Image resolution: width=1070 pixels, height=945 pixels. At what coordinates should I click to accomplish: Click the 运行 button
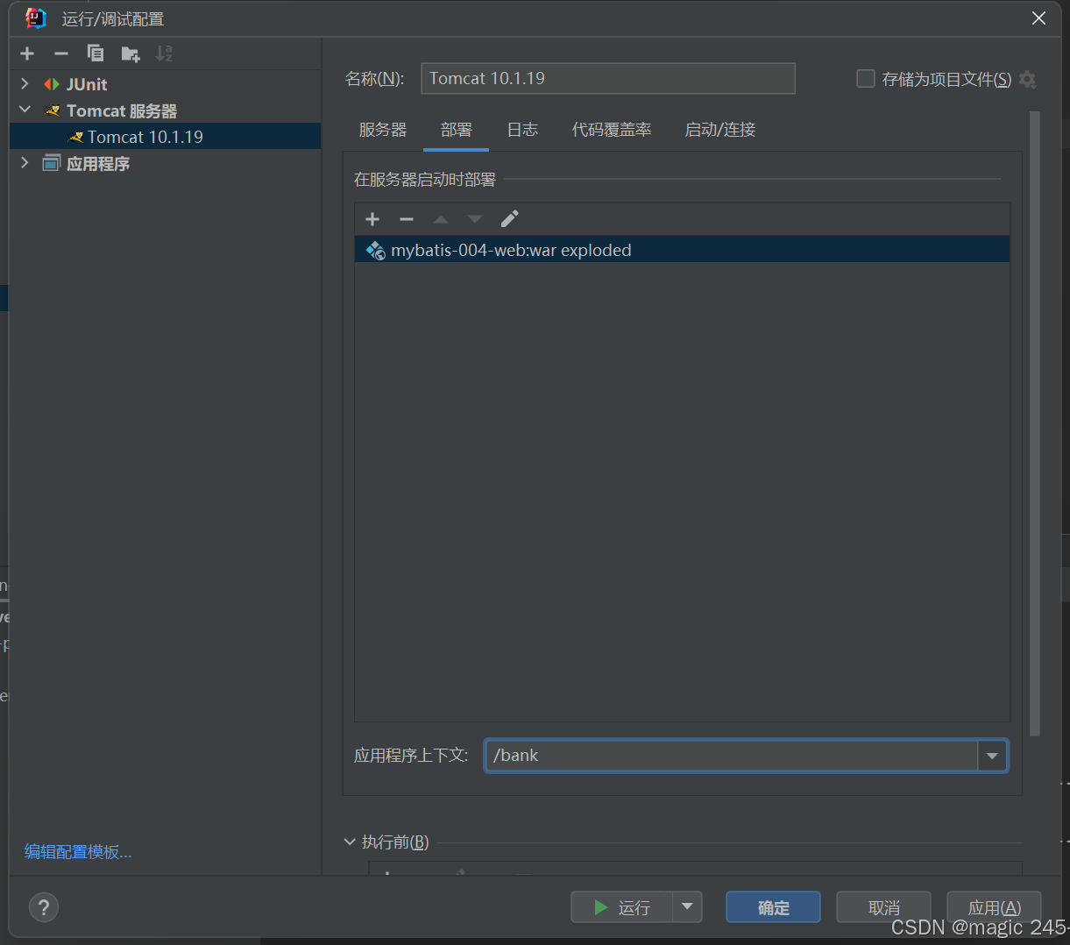pos(621,907)
